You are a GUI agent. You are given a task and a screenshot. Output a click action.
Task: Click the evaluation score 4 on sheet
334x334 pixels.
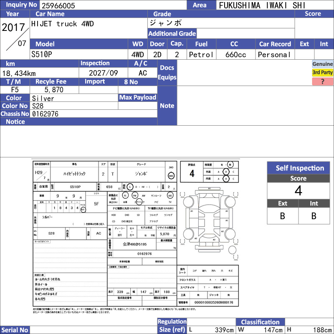[x=192, y=174]
